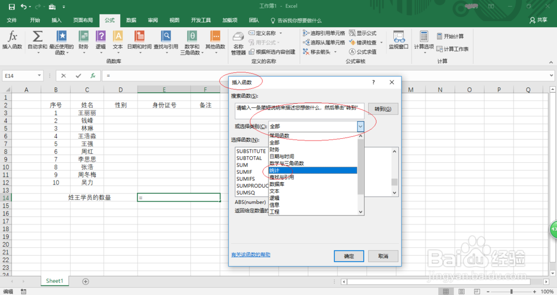Click Trace Dependents (追踪从属单元格)
The width and height of the screenshot is (557, 295).
(x=324, y=42)
